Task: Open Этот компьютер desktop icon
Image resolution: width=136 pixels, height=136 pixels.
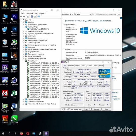Action: (5, 19)
